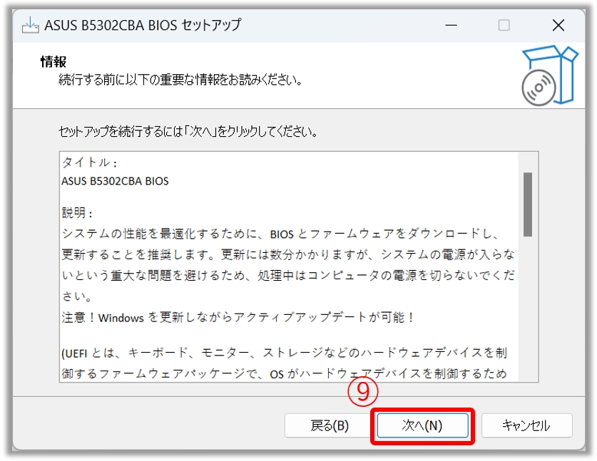
Task: Click the line starting 'いという重大な問題を避ける'
Action: click(288, 275)
